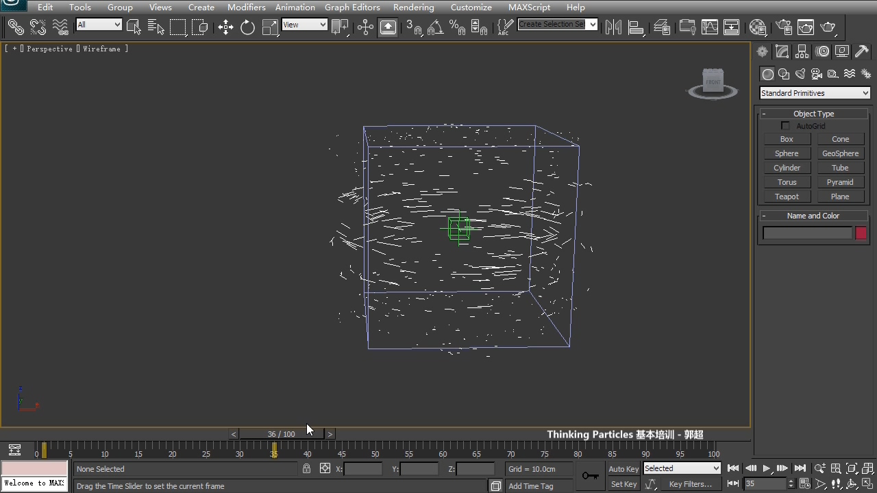877x493 pixels.
Task: Switch to the Modify command panel tab
Action: point(782,52)
